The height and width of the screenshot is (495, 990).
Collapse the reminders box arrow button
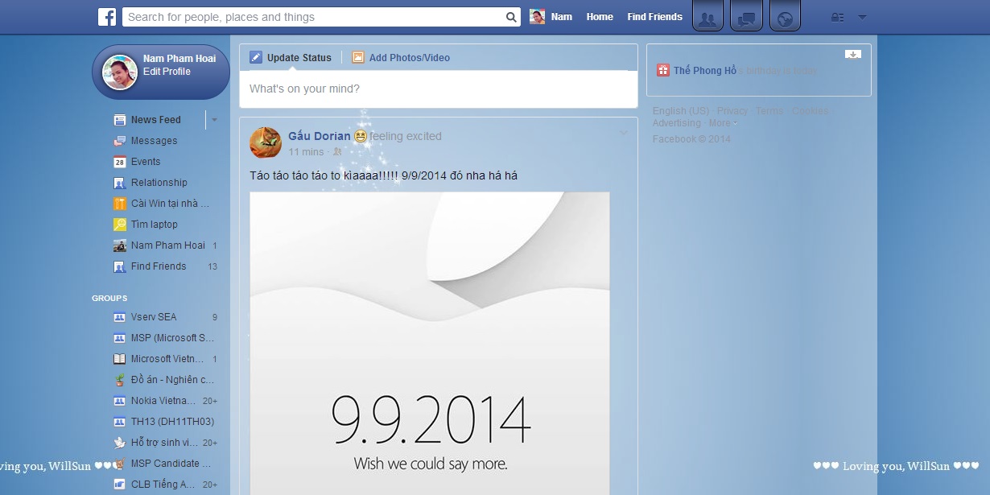tap(853, 55)
